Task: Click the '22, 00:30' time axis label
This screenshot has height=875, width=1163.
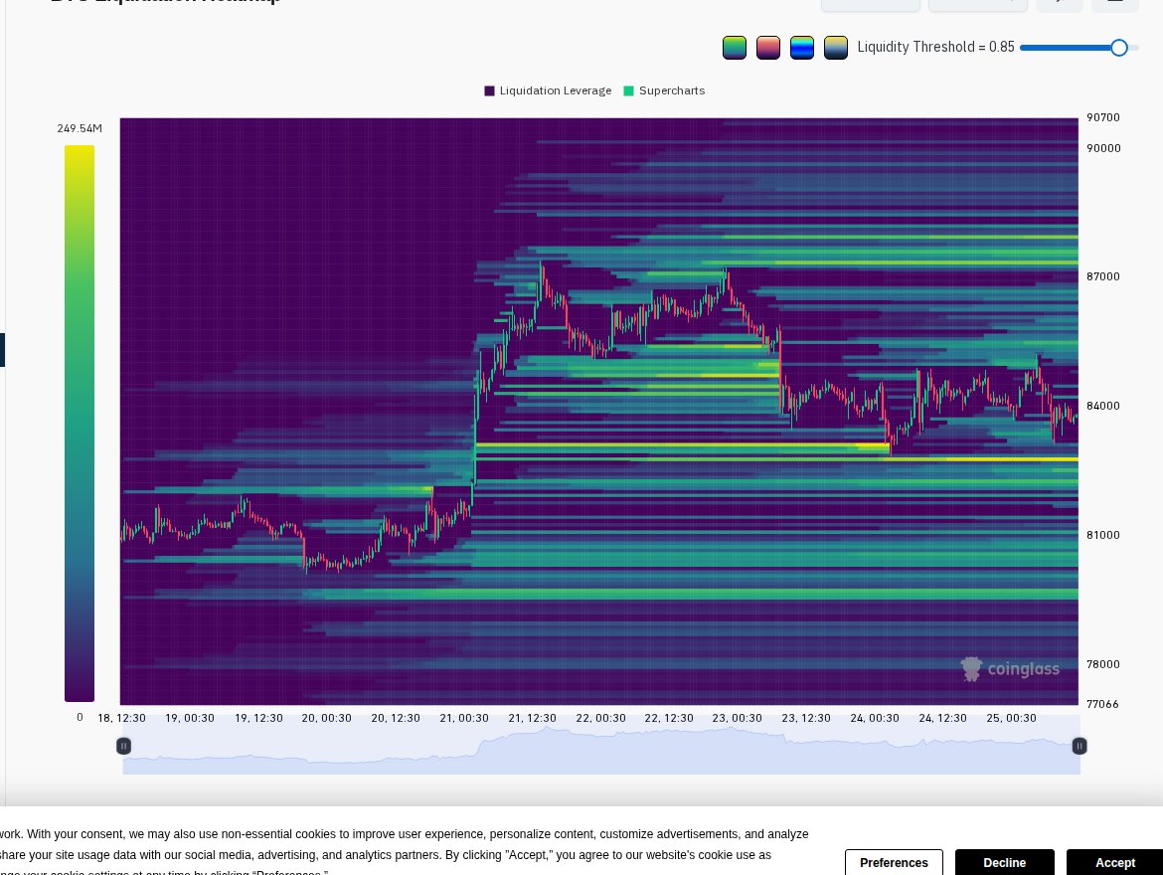Action: 600,718
